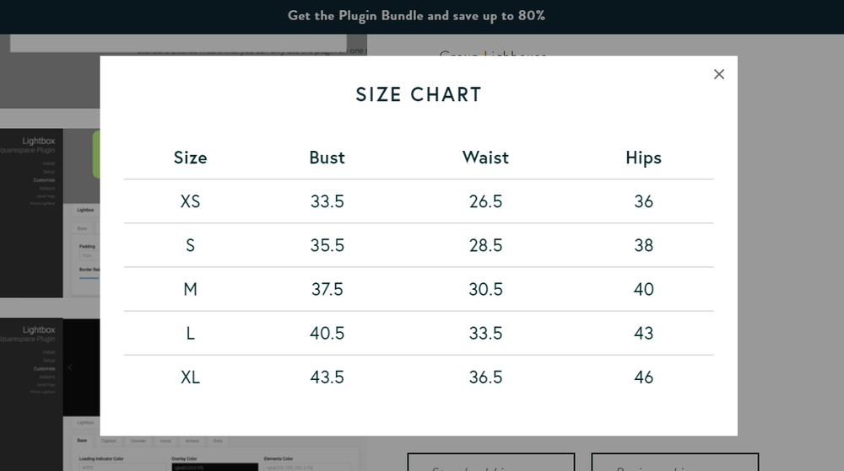
Task: Click the SIZE CHART heading
Action: [419, 94]
